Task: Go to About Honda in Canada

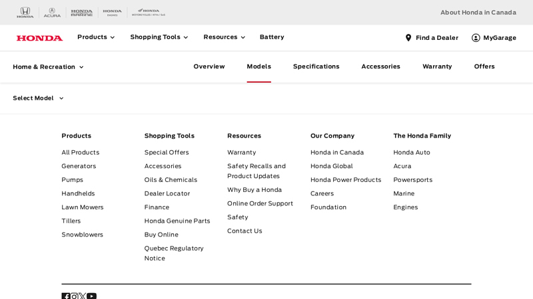Action: [x=478, y=13]
